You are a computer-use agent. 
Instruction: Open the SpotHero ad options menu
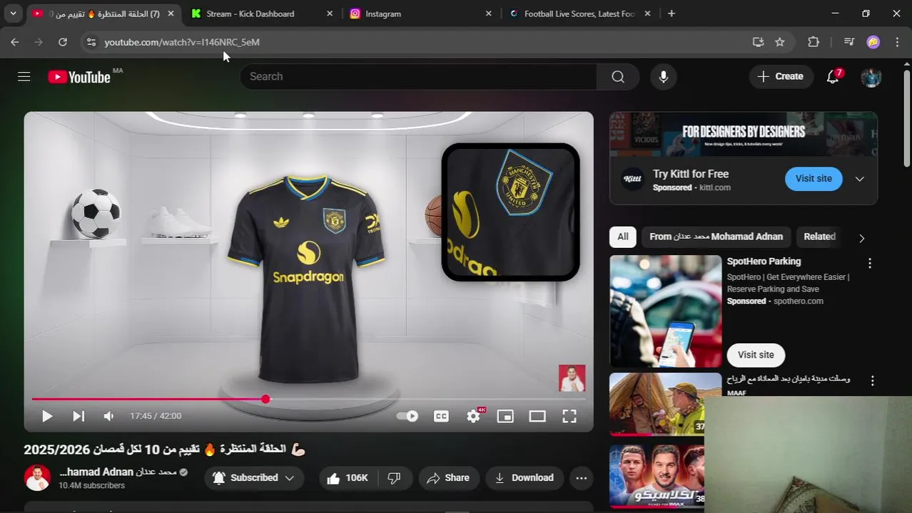[870, 264]
